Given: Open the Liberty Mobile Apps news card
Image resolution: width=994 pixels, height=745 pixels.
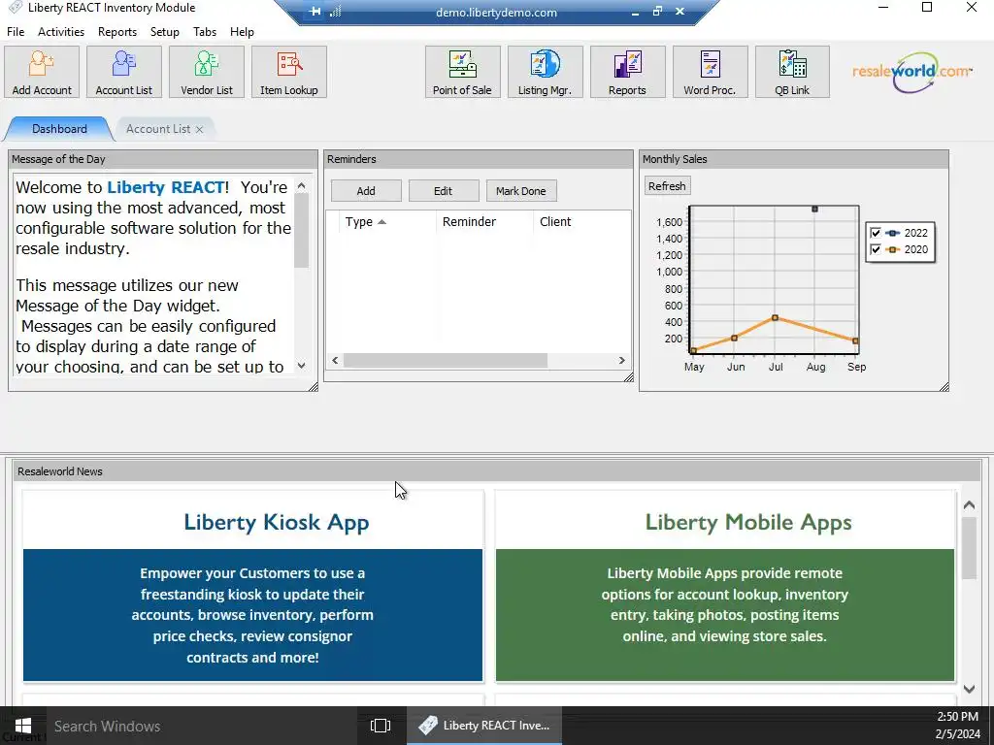Looking at the screenshot, I should click(724, 586).
